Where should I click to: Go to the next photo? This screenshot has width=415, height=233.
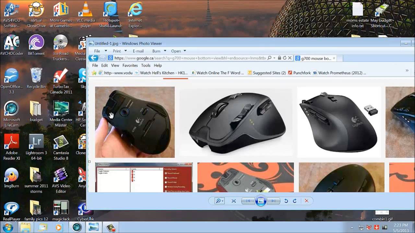tap(273, 201)
